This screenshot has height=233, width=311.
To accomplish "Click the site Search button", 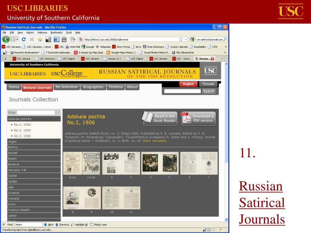I will pos(209,91).
